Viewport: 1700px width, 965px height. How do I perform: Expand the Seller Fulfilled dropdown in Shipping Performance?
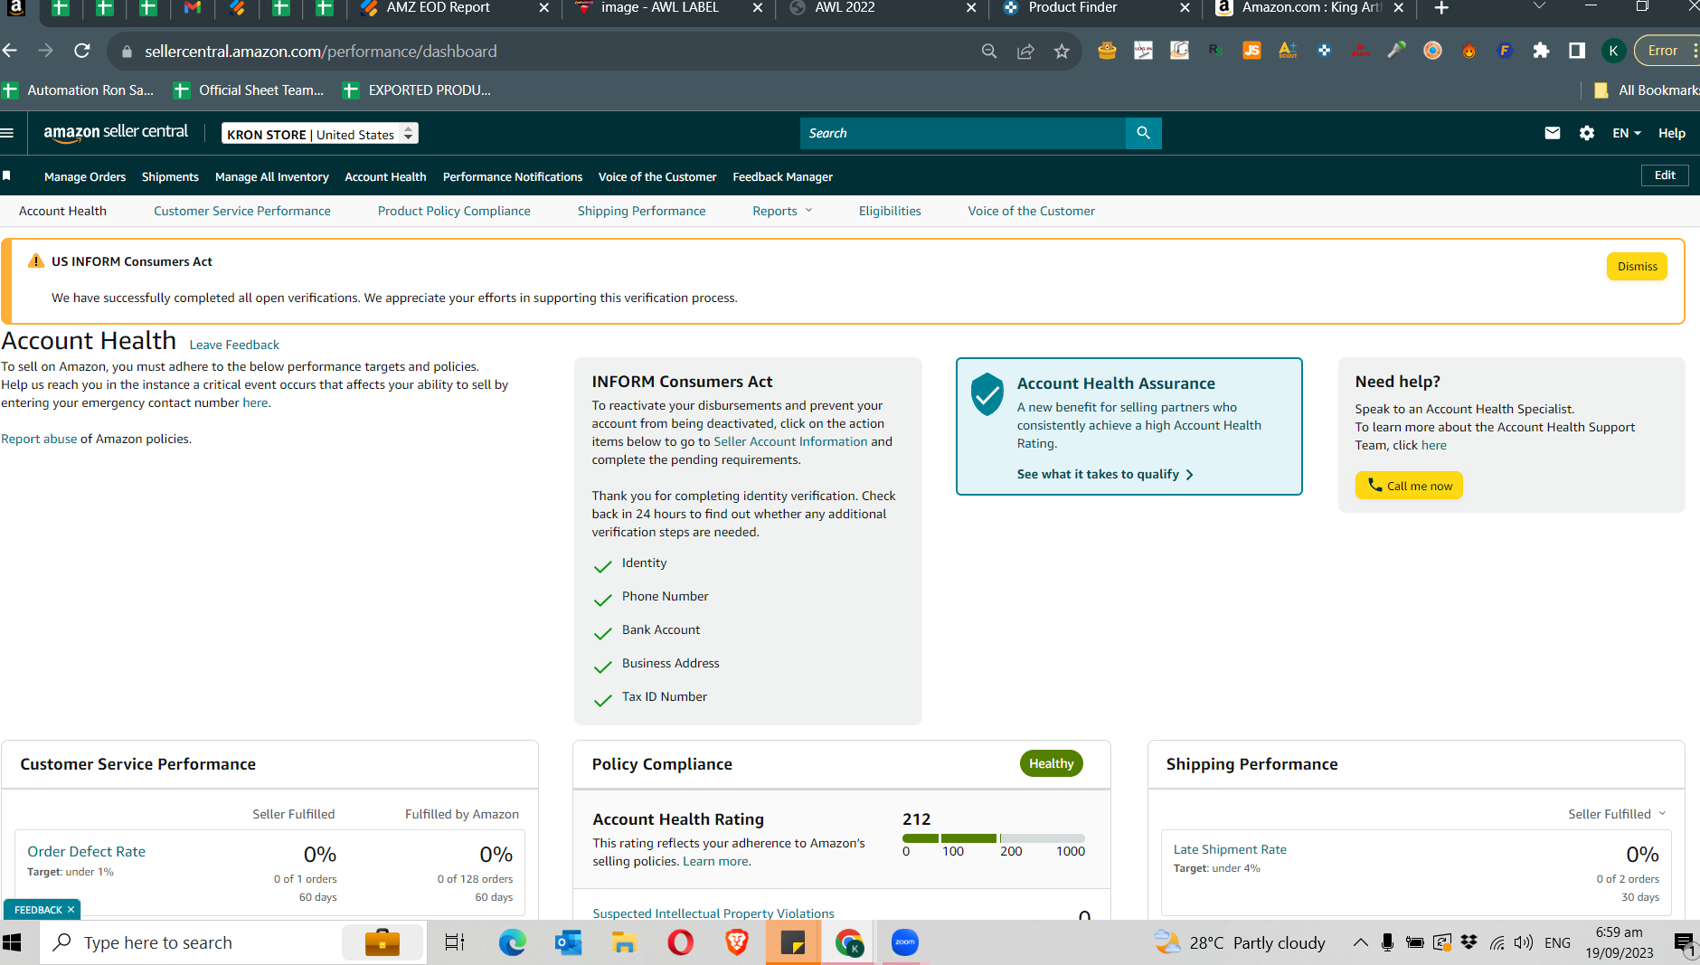[x=1617, y=814]
